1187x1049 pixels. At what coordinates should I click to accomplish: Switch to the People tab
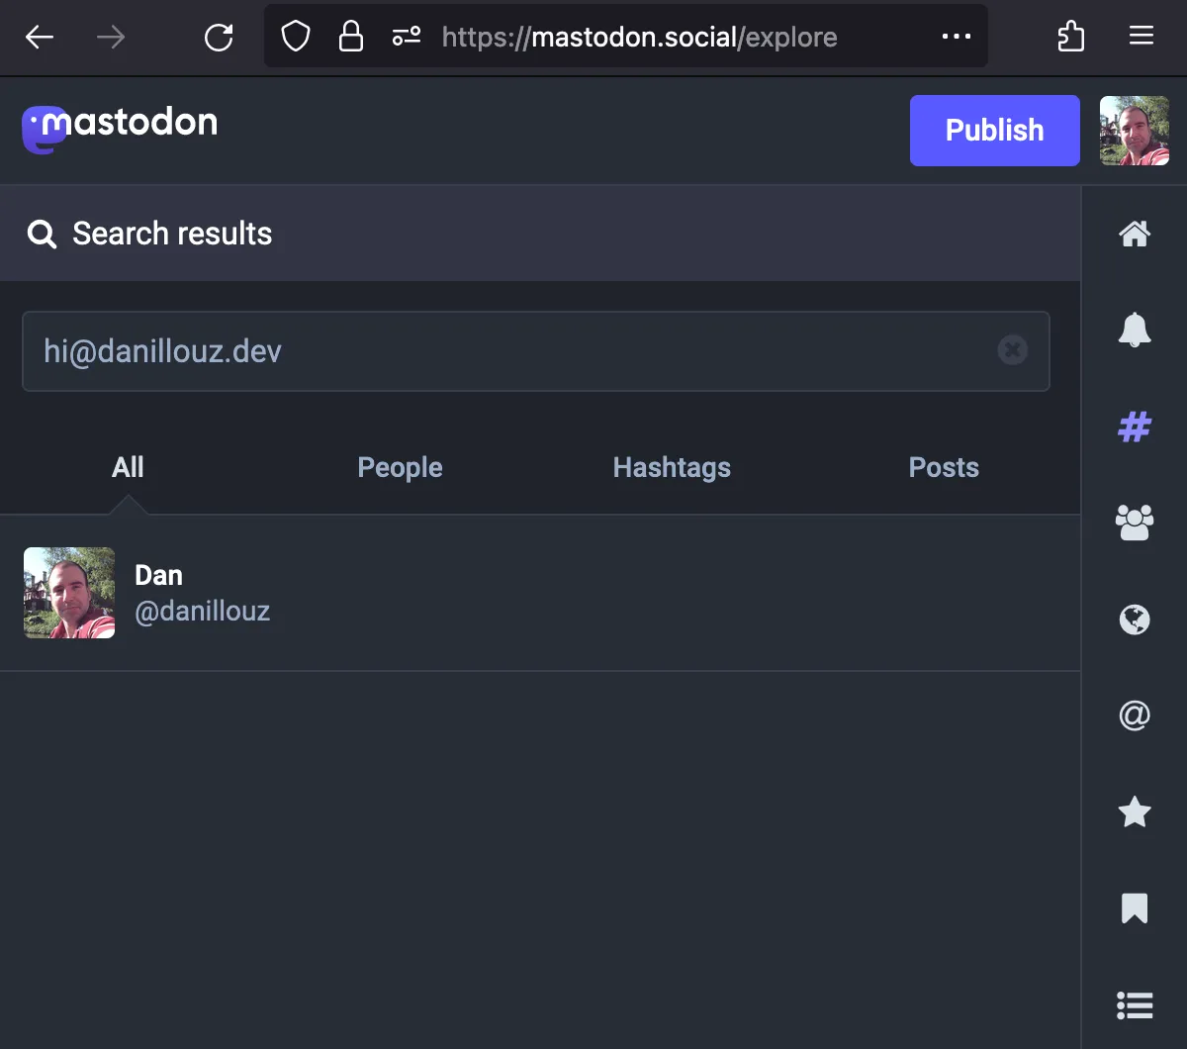(400, 467)
